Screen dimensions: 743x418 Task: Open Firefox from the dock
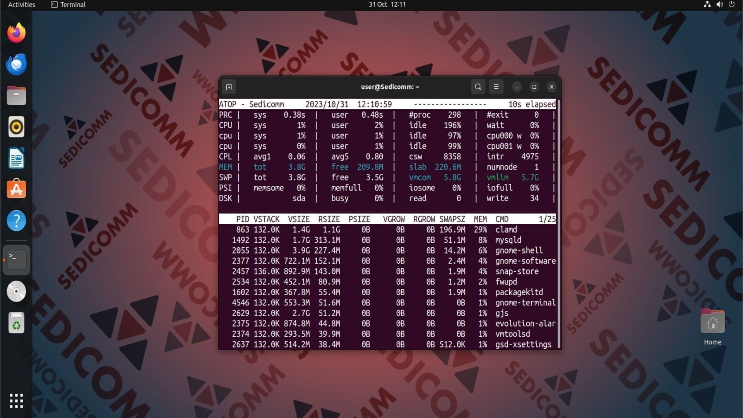pos(16,33)
